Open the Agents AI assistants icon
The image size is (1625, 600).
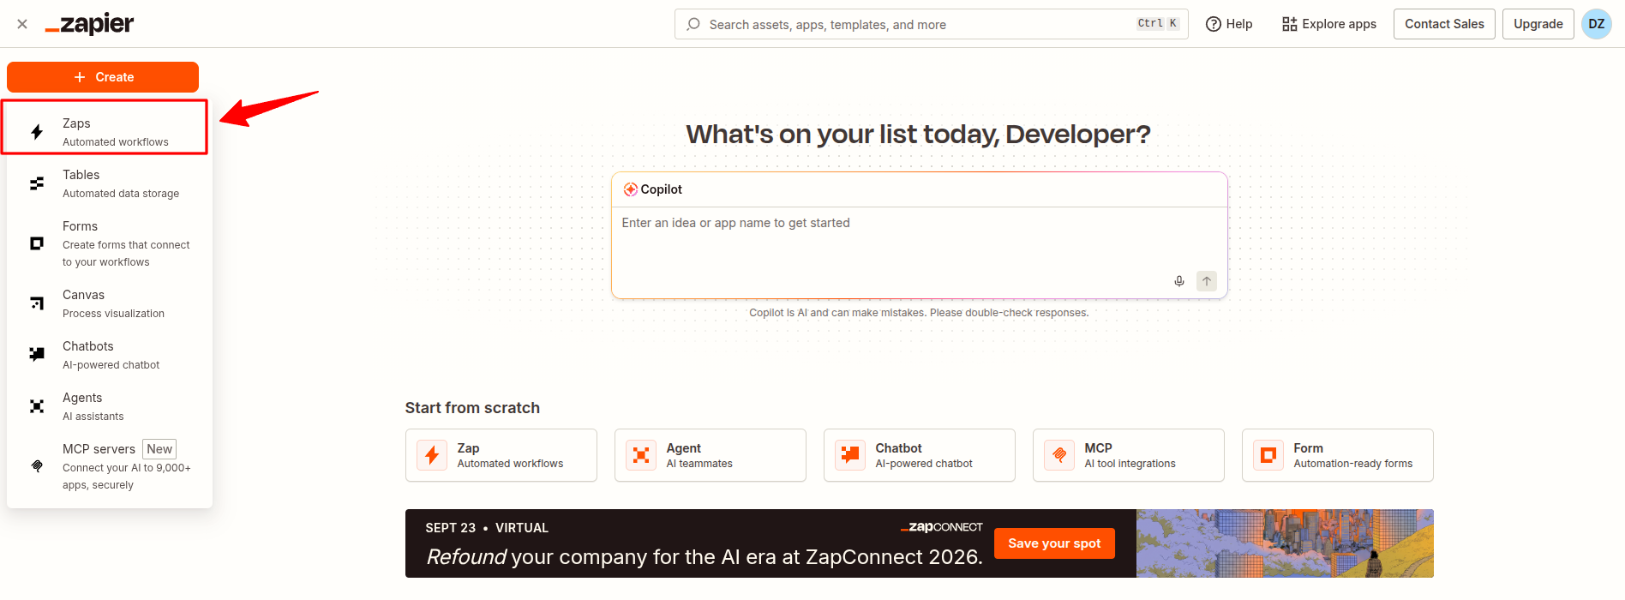37,406
